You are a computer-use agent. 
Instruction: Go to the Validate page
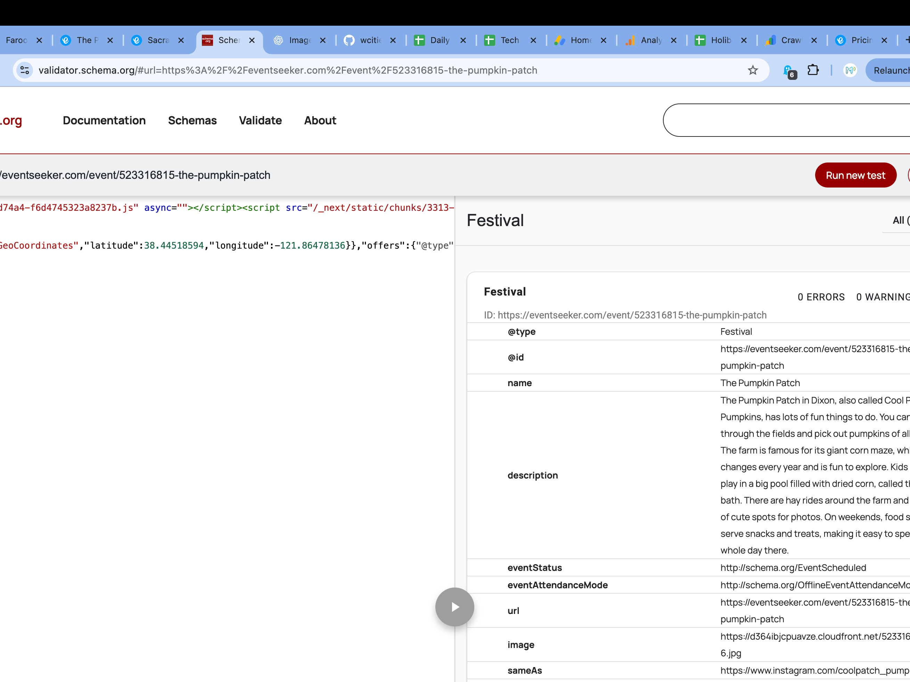(260, 120)
